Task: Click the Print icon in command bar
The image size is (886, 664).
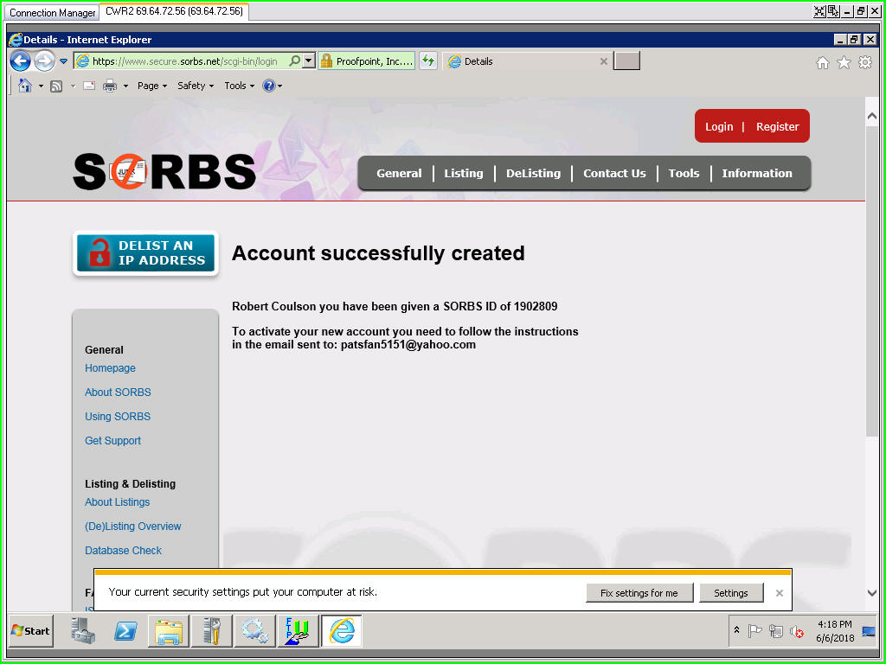Action: click(x=110, y=86)
